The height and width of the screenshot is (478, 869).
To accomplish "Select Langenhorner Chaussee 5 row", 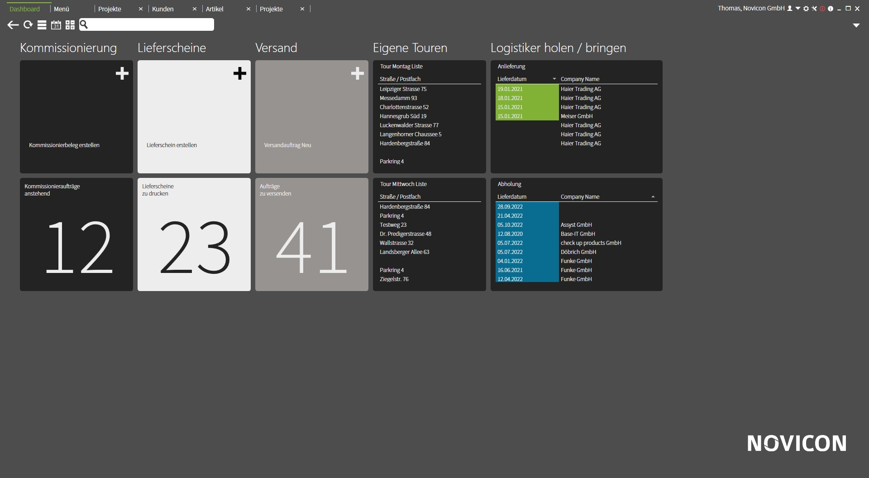I will (430, 134).
